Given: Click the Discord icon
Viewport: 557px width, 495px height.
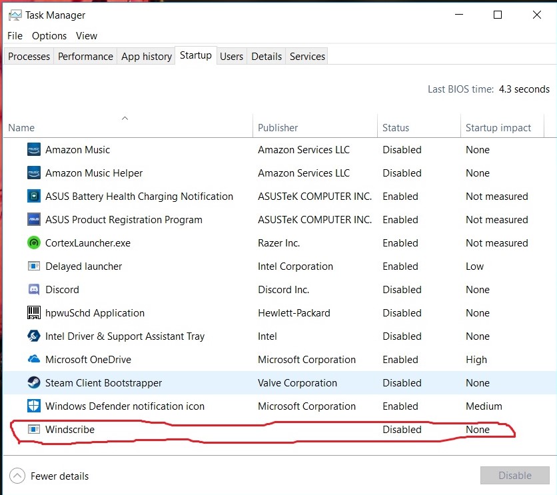Looking at the screenshot, I should [x=34, y=289].
